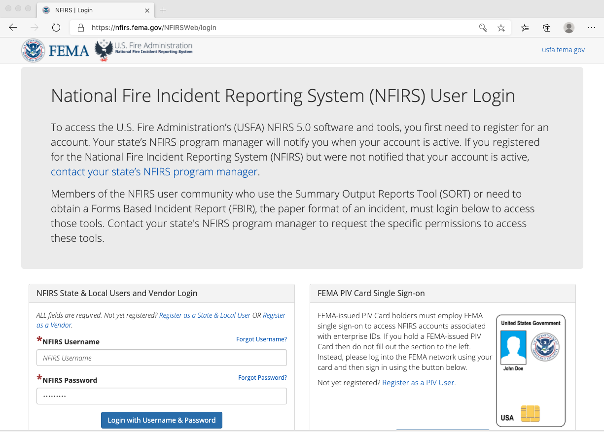Click the greyed-out forward navigation arrow
Viewport: 604px width, 432px height.
click(34, 28)
